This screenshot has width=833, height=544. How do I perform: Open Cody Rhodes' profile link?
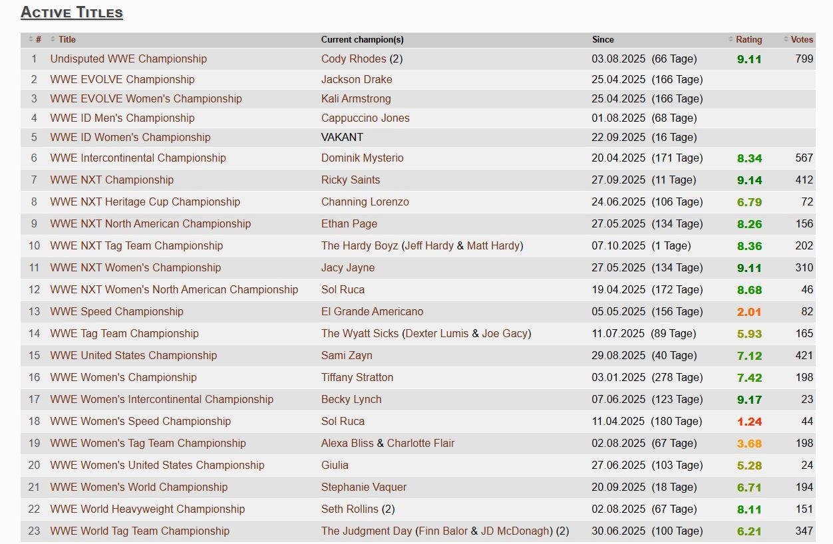point(353,59)
